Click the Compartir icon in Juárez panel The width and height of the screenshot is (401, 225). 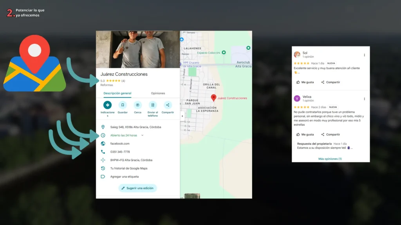point(168,105)
